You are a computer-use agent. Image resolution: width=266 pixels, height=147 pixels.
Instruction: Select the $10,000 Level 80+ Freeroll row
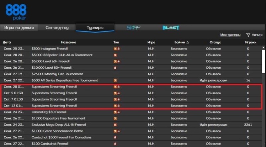131,68
